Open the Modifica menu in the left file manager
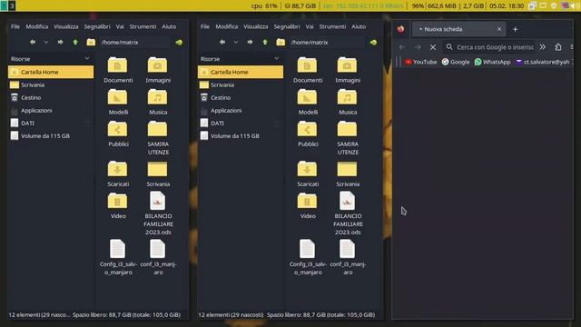581x327 pixels. pyautogui.click(x=37, y=26)
